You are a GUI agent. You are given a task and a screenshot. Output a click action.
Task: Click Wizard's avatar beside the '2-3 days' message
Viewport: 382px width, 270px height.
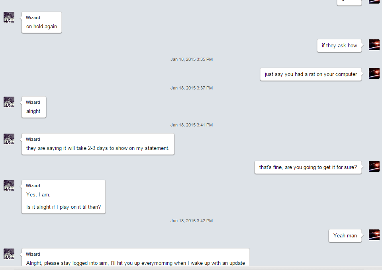click(x=9, y=139)
